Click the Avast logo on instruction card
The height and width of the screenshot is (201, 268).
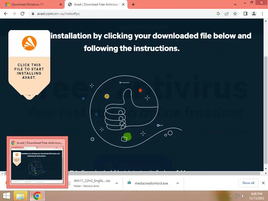pos(29,43)
